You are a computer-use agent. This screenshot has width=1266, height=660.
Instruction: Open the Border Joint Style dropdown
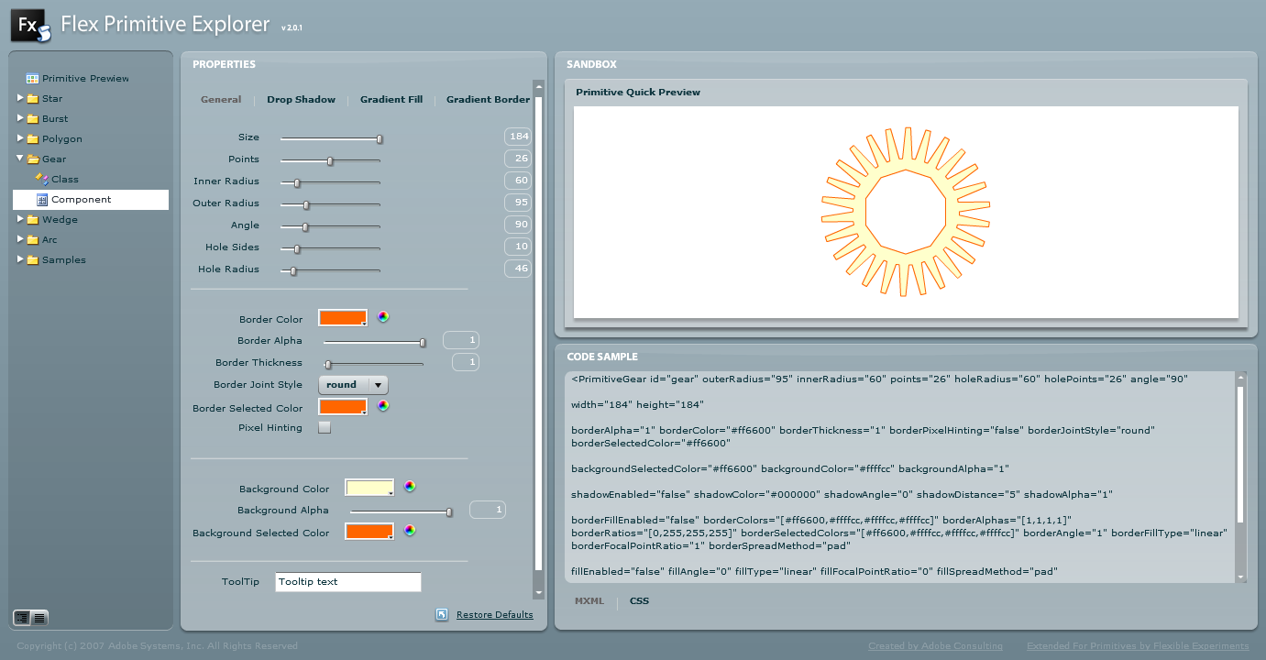pyautogui.click(x=353, y=385)
